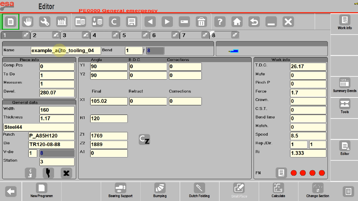Click the Z2 field 1889
Screen dimensions: 358x201
click(x=109, y=144)
